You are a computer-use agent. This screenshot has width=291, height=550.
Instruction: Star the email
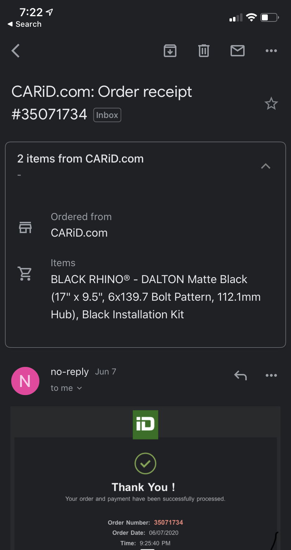(x=271, y=104)
